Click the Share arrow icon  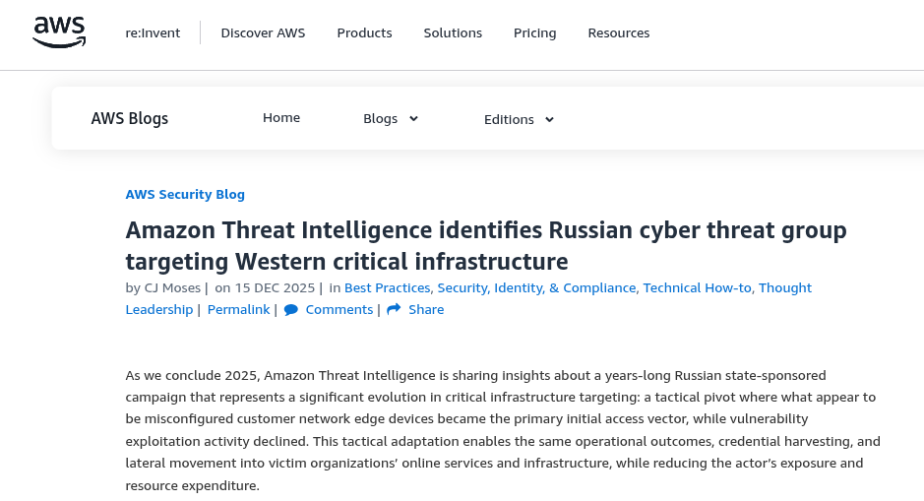coord(394,310)
